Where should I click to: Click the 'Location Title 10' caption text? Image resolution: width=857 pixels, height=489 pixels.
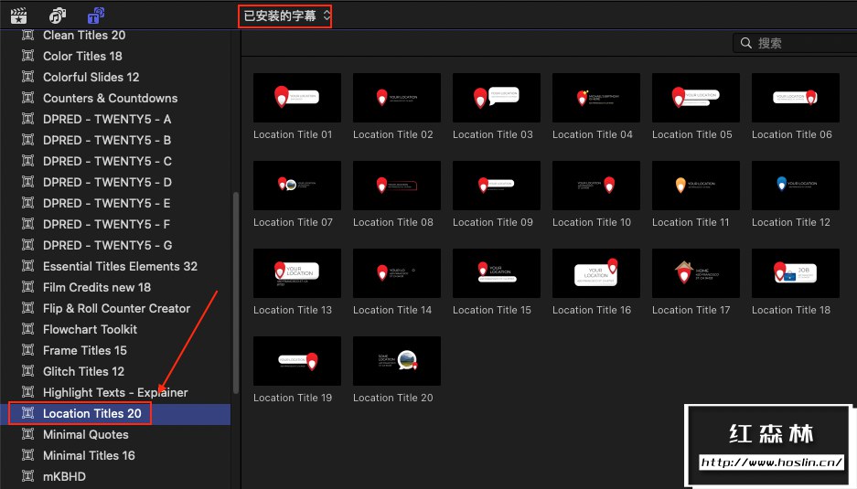click(x=592, y=222)
